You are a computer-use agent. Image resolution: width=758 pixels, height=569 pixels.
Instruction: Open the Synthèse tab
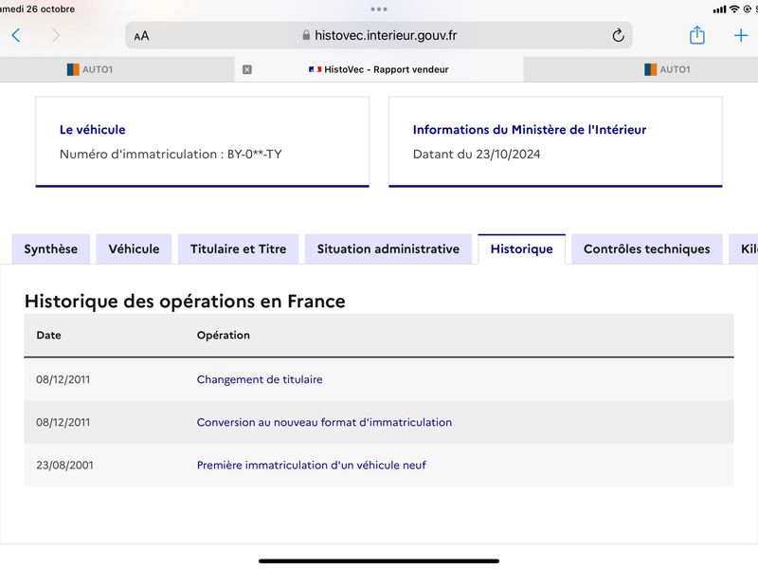(51, 249)
